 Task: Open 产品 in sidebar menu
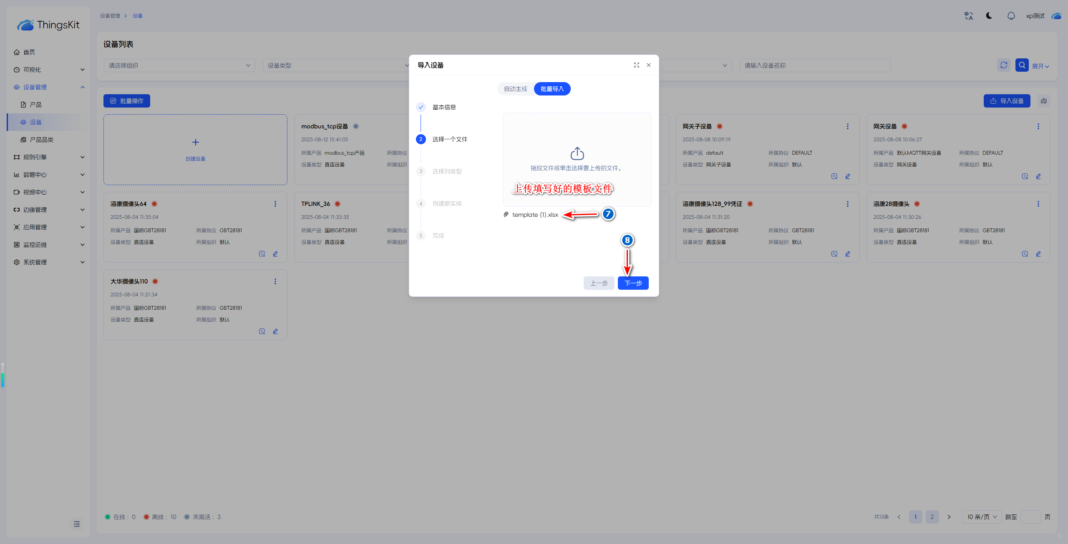(35, 105)
